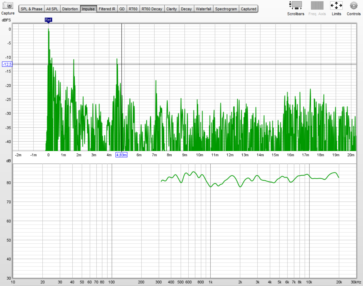Open the Waterfall tab
The height and width of the screenshot is (286, 363).
(204, 9)
